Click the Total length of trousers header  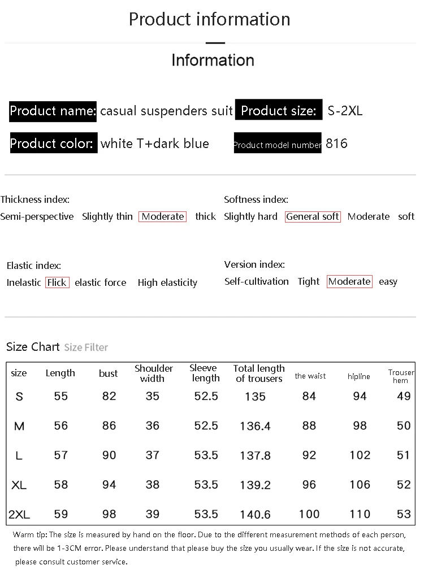259,373
